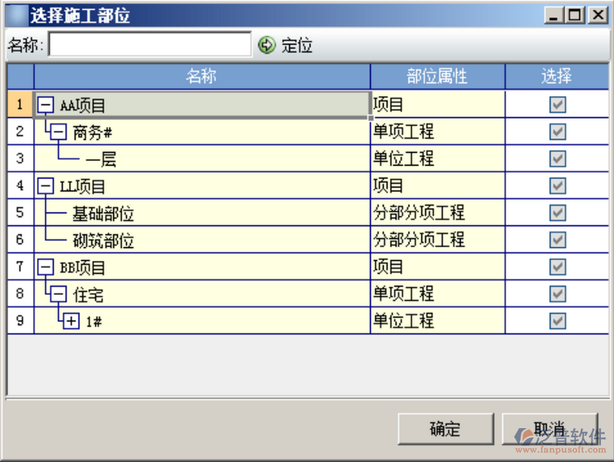Click the green locate arrow icon
The height and width of the screenshot is (462, 614).
266,45
